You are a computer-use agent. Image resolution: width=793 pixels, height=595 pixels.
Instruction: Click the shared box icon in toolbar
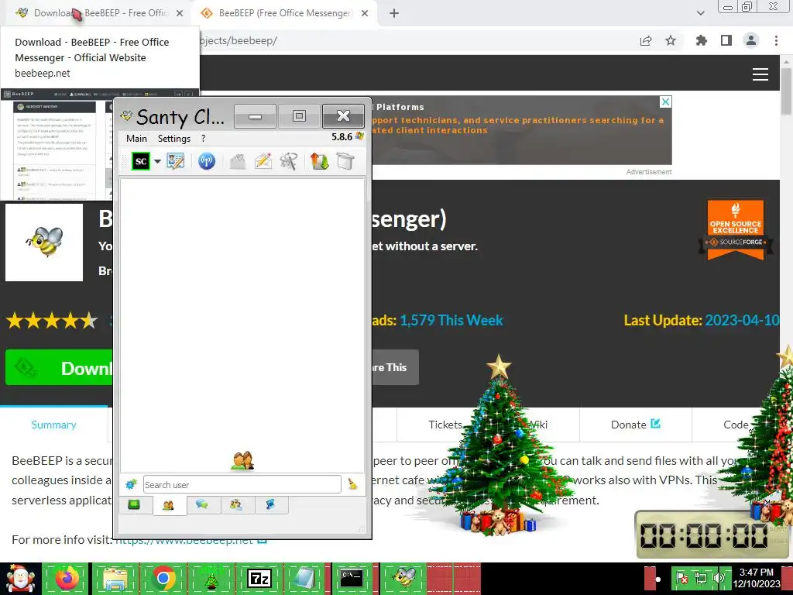(x=345, y=161)
